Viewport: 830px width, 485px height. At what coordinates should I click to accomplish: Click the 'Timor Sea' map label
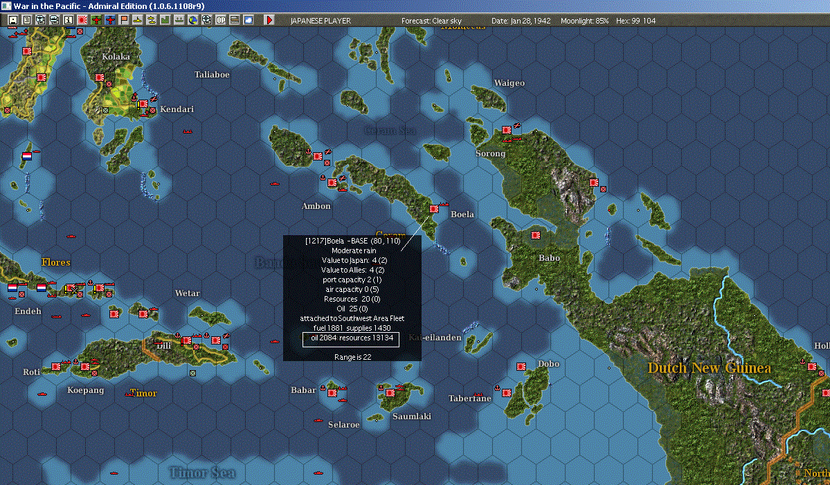point(202,473)
